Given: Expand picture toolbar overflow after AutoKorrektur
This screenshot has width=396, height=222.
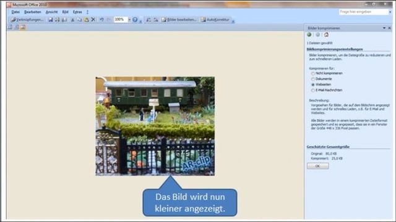Looking at the screenshot, I should click(233, 21).
